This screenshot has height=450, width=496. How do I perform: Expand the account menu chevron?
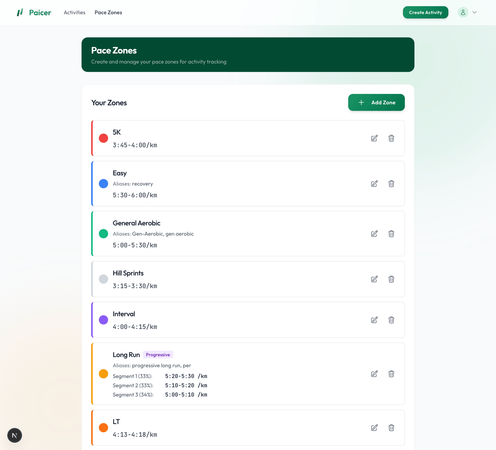tap(475, 12)
